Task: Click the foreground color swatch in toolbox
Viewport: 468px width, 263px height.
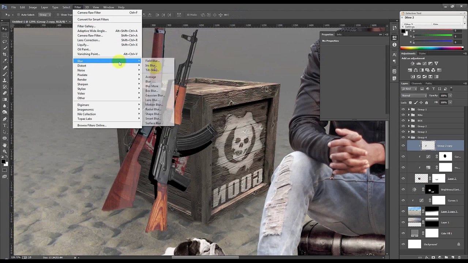Action: [x=3, y=162]
